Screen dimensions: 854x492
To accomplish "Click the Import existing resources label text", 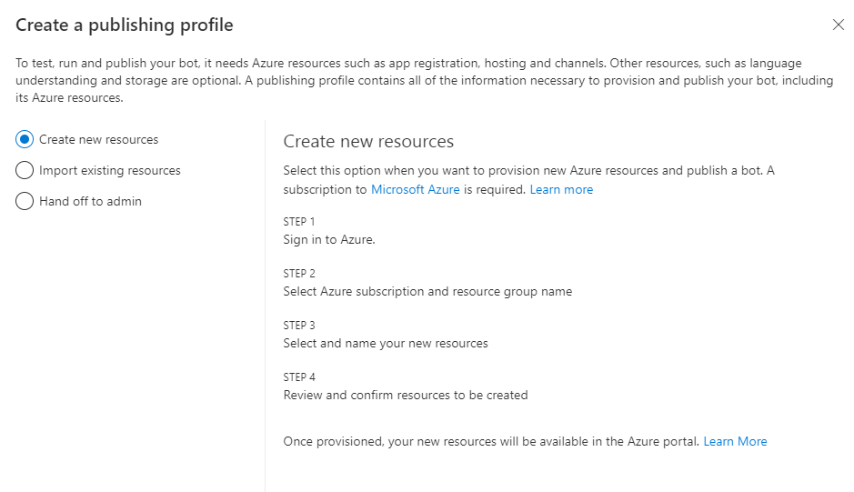I will (110, 171).
